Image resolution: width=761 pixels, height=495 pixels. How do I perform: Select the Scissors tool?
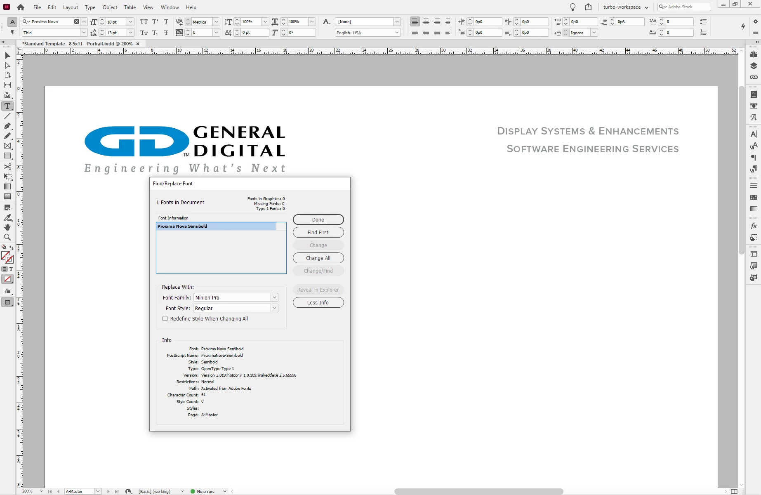(7, 167)
